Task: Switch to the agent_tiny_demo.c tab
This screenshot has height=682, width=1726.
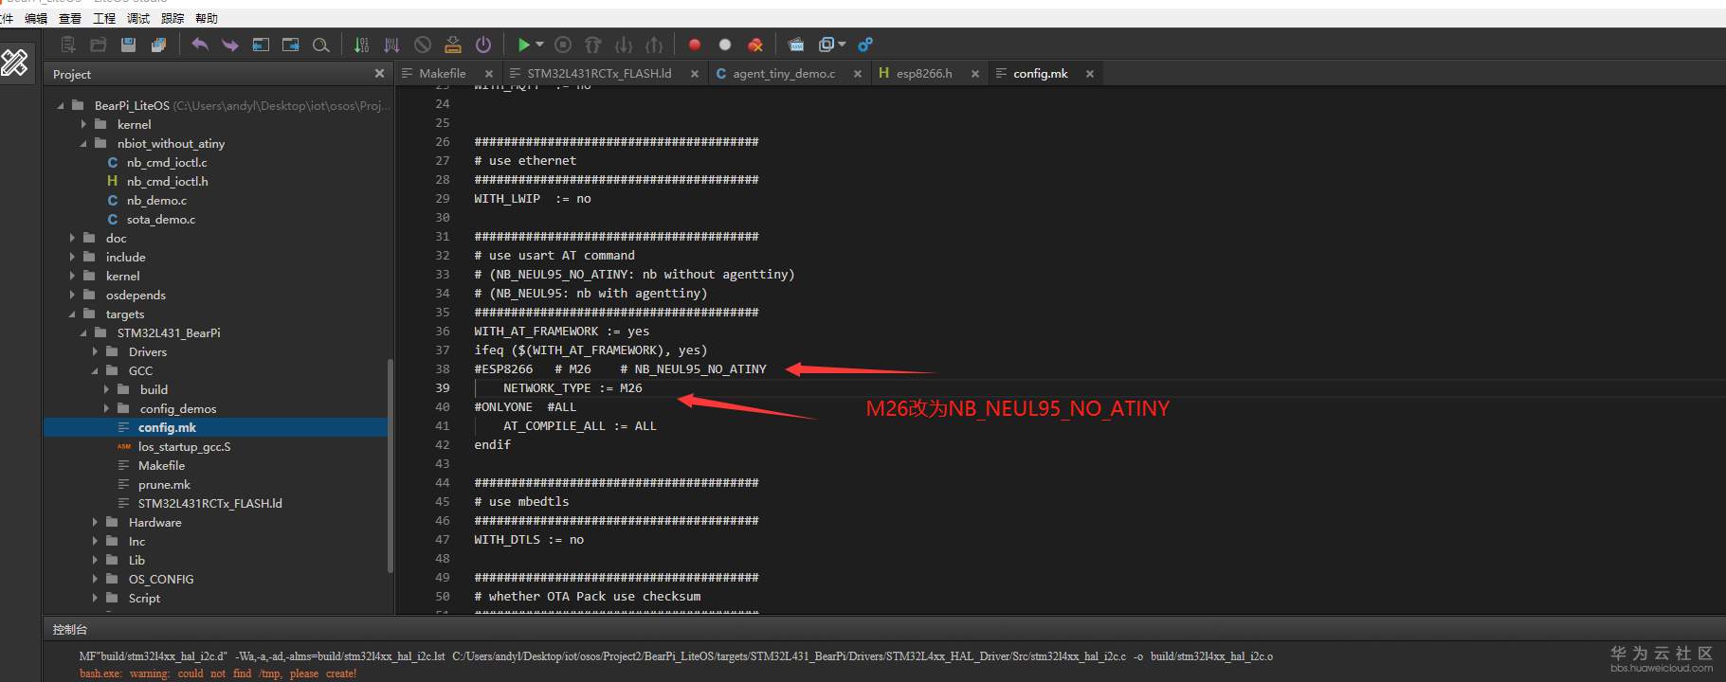Action: [784, 74]
